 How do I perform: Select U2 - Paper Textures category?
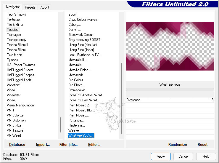tap(21, 65)
